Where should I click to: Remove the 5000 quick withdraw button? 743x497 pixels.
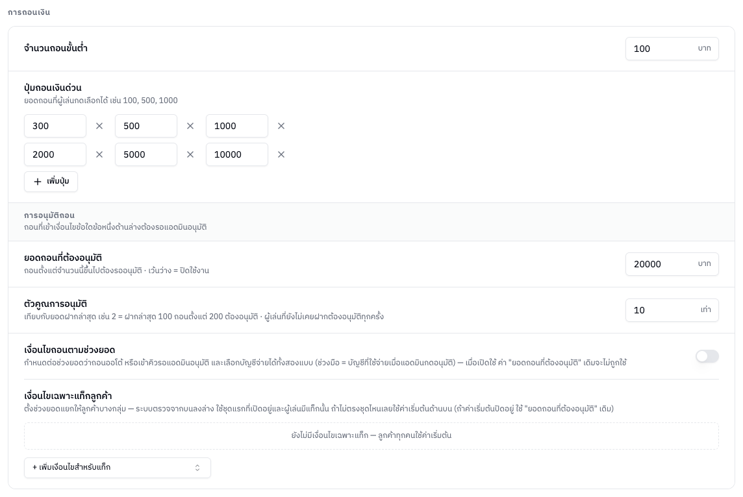point(190,154)
